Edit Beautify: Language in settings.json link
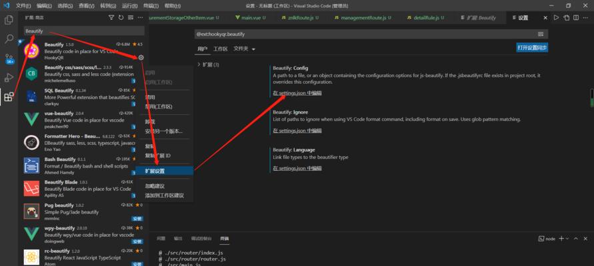This screenshot has width=594, height=266. pos(297,168)
